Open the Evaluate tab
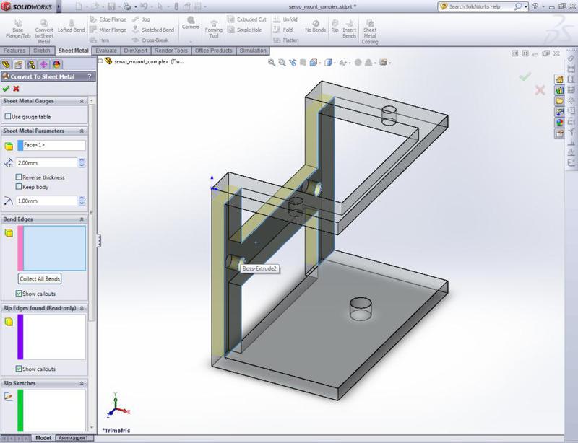Screen dimensions: 578x443 (106, 51)
